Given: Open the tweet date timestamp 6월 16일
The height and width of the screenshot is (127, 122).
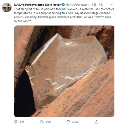Looking at the screenshot, I should (x=97, y=5).
